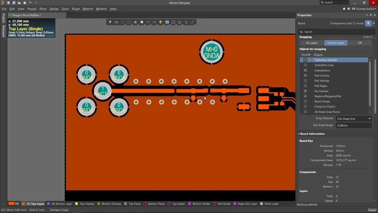Open Properties panel options dropdown arrow
This screenshot has height=213, width=378.
(367, 15)
